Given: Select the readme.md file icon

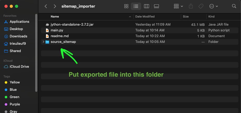Looking at the screenshot, I should tap(47, 36).
